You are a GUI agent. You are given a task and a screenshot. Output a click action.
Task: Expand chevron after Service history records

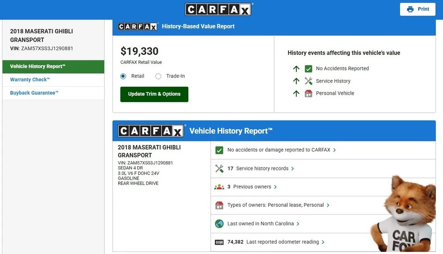[293, 169]
